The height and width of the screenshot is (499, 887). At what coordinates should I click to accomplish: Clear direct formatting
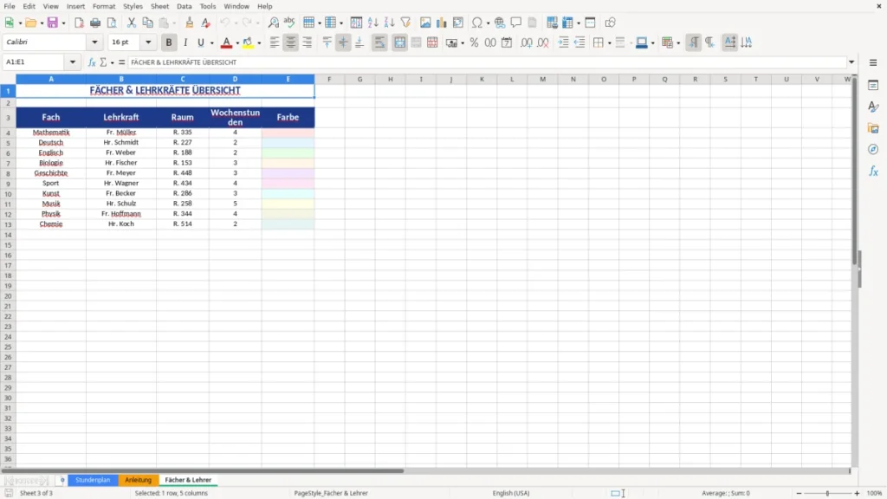coord(206,23)
